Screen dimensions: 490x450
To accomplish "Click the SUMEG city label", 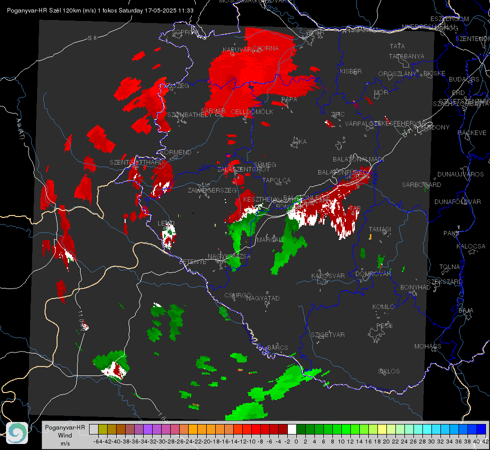I will (x=265, y=164).
